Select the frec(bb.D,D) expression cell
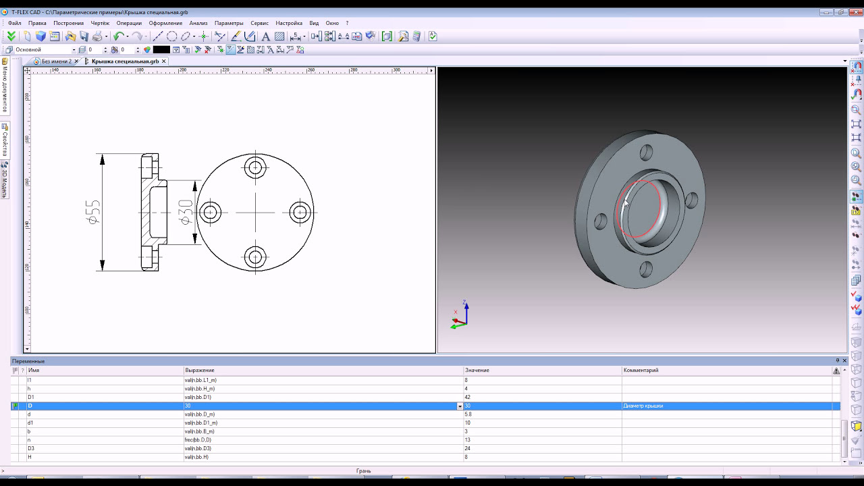 point(323,440)
